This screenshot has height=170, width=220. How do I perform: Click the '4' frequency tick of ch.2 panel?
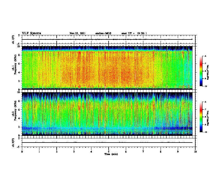pos(19,118)
